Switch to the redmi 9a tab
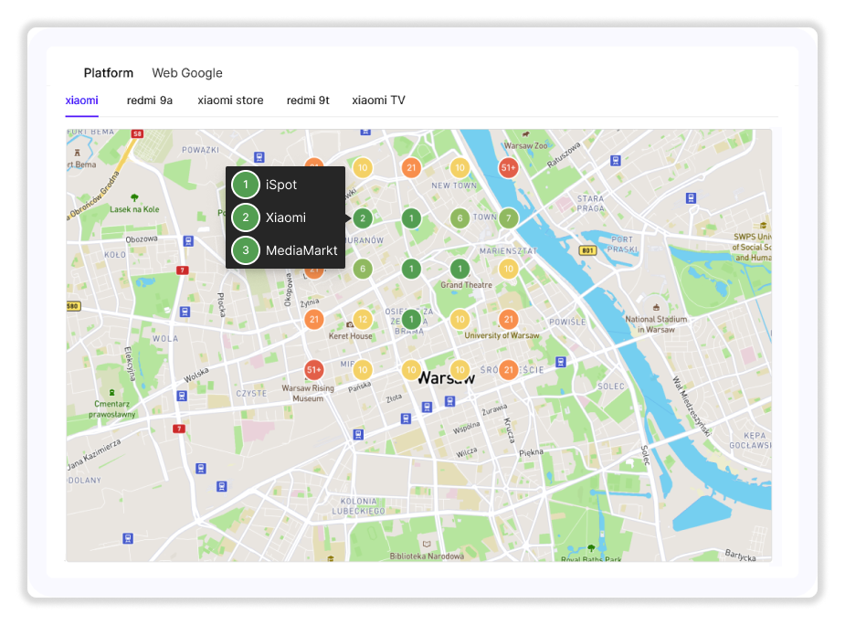Viewport: 845px width, 625px height. click(x=150, y=101)
